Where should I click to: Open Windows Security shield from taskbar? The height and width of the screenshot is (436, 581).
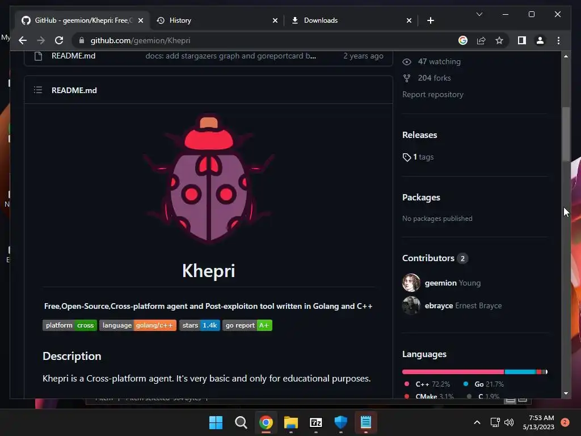(341, 422)
